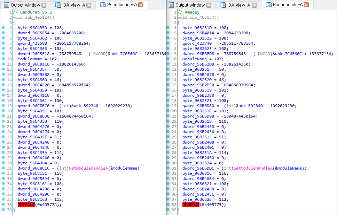Screen dimensions: 337x215
Task: Close left Output window tab
Action: point(44,5)
